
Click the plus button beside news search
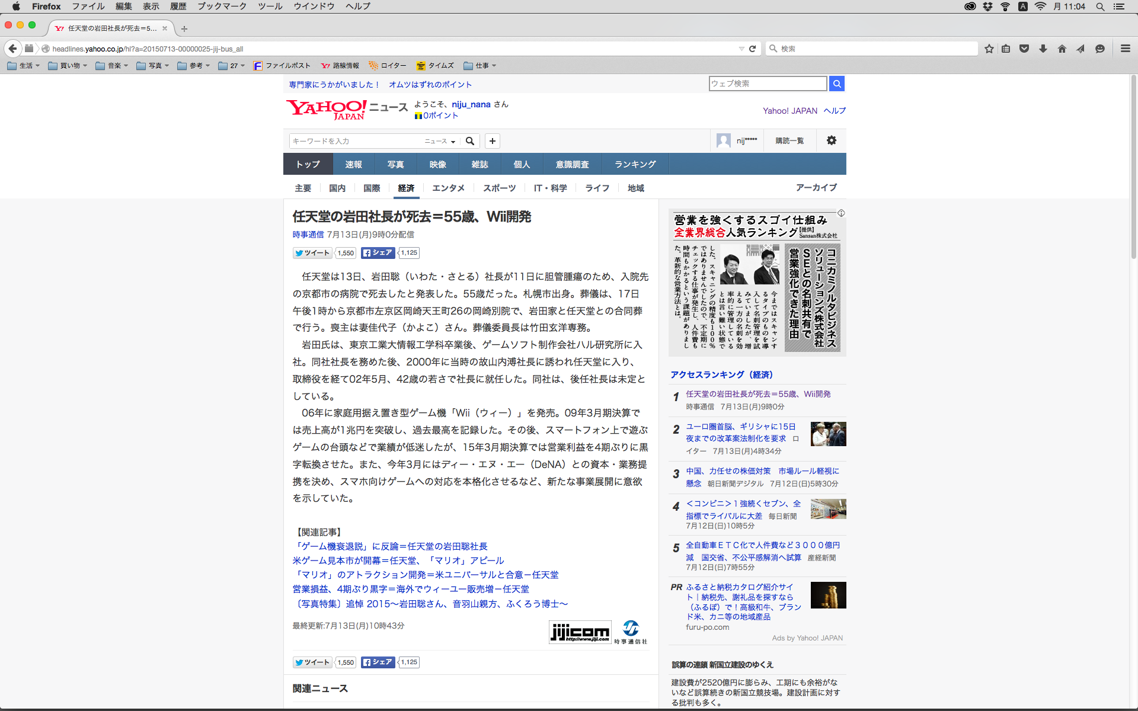pyautogui.click(x=492, y=141)
